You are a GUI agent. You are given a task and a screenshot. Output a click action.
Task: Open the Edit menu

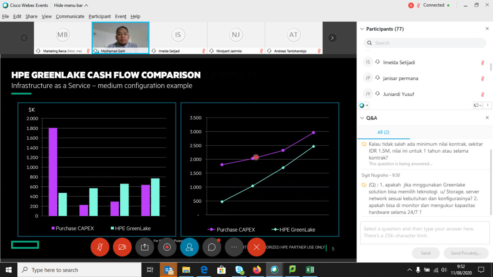click(17, 17)
